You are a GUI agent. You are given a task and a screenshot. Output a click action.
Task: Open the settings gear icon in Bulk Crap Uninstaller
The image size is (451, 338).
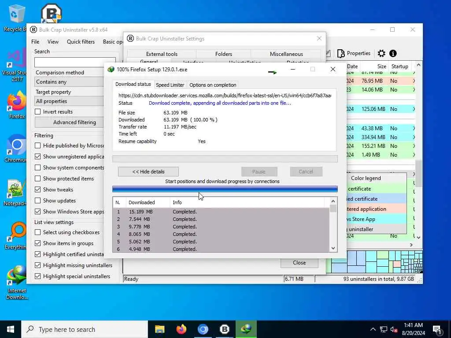tap(381, 53)
